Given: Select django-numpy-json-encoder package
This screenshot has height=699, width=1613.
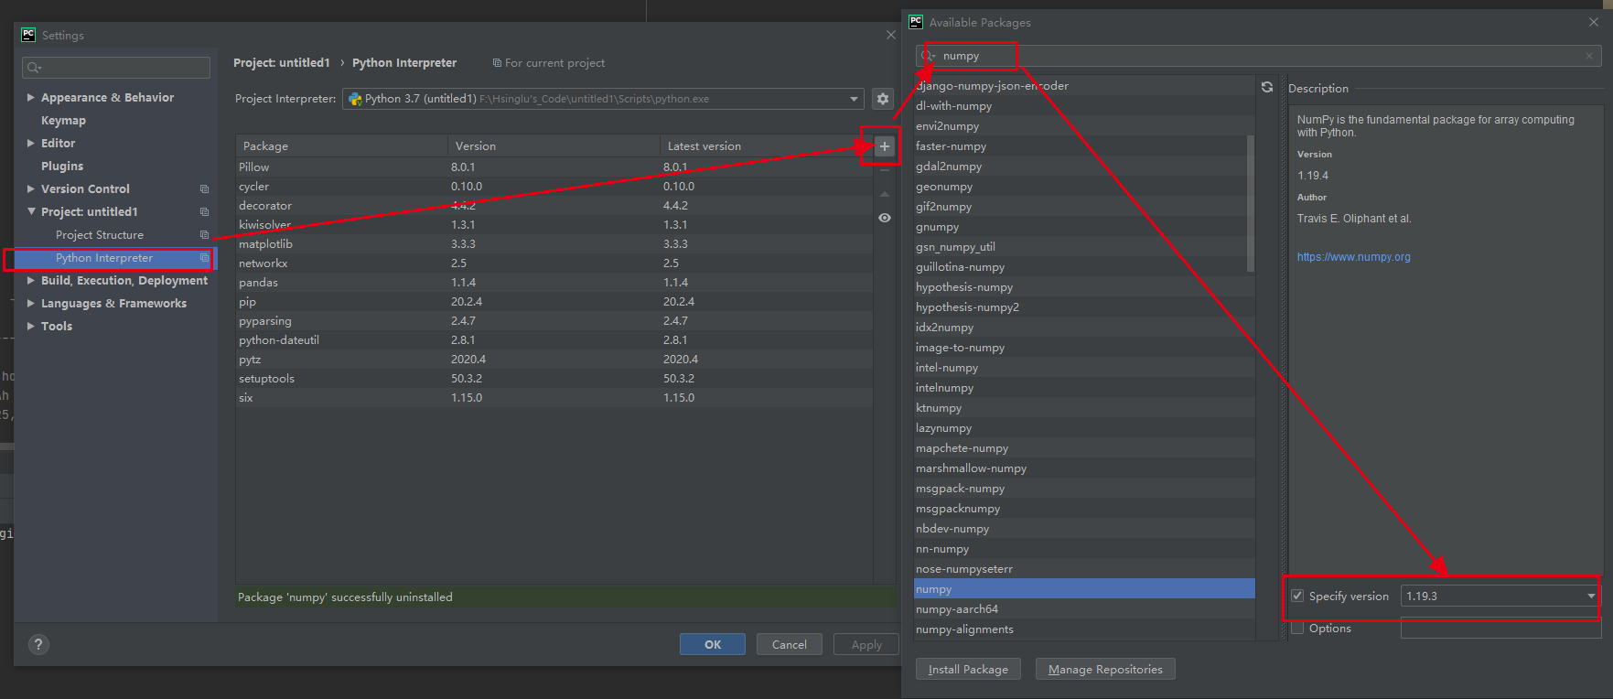Looking at the screenshot, I should click(x=1084, y=86).
